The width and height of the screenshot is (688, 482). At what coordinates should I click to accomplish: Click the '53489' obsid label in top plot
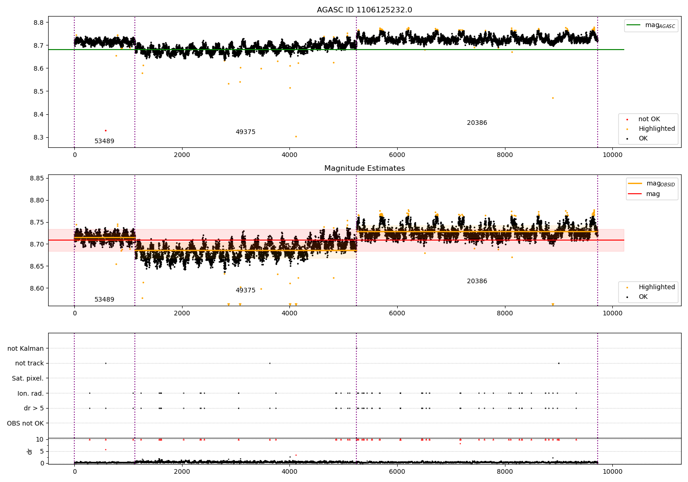click(x=105, y=141)
